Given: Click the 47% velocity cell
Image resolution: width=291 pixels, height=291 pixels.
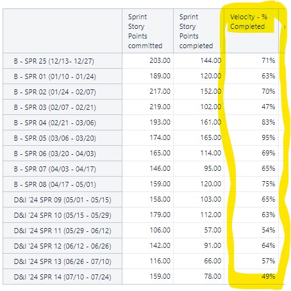Looking at the screenshot, I should point(251,107).
